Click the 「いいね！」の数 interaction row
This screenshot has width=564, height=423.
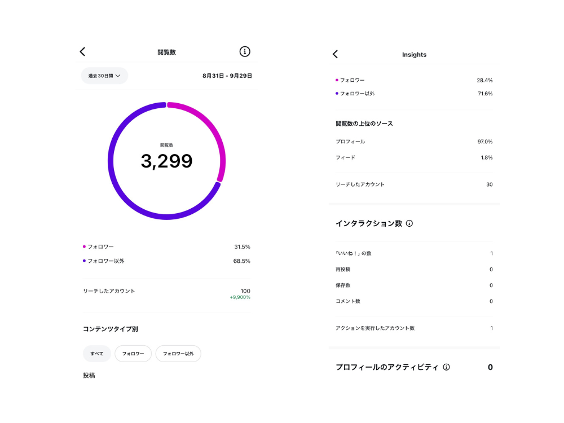click(x=414, y=254)
